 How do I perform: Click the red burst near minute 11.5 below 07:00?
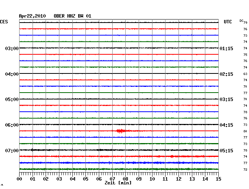point(172,156)
